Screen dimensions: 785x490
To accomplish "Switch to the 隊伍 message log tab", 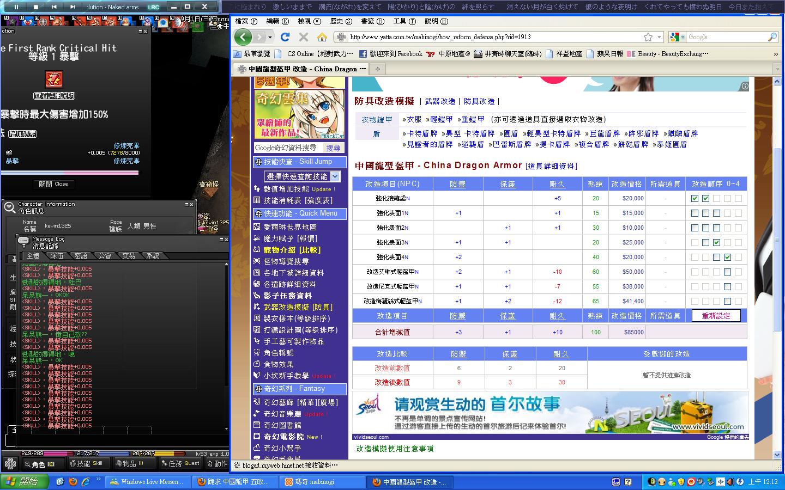I will 57,255.
